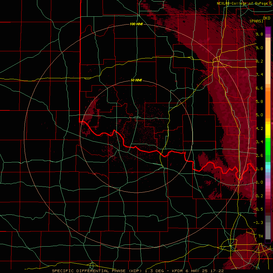Click the bright green segment of color bar
Screen dimensions: 273x273
point(268,146)
